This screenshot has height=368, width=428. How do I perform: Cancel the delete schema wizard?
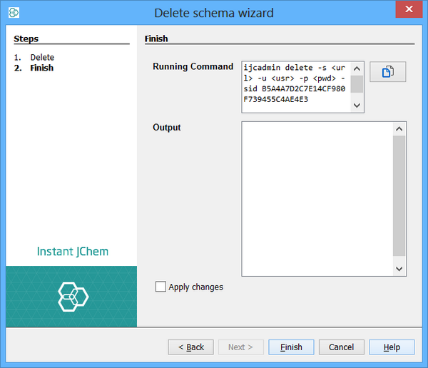pyautogui.click(x=341, y=347)
